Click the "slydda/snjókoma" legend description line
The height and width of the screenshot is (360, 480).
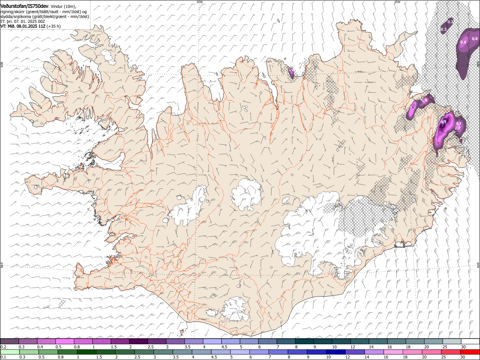click(45, 16)
